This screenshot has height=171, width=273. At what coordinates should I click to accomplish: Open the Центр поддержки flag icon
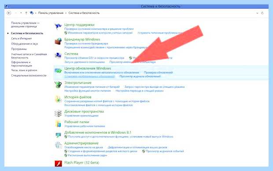[58, 26]
